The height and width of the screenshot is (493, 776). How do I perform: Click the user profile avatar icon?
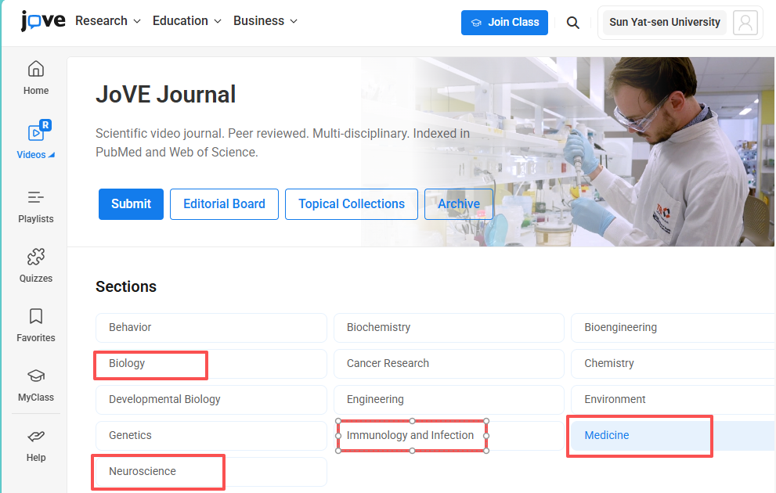click(745, 23)
